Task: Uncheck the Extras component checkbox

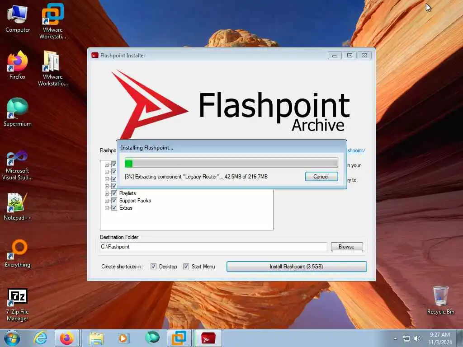Action: 114,208
